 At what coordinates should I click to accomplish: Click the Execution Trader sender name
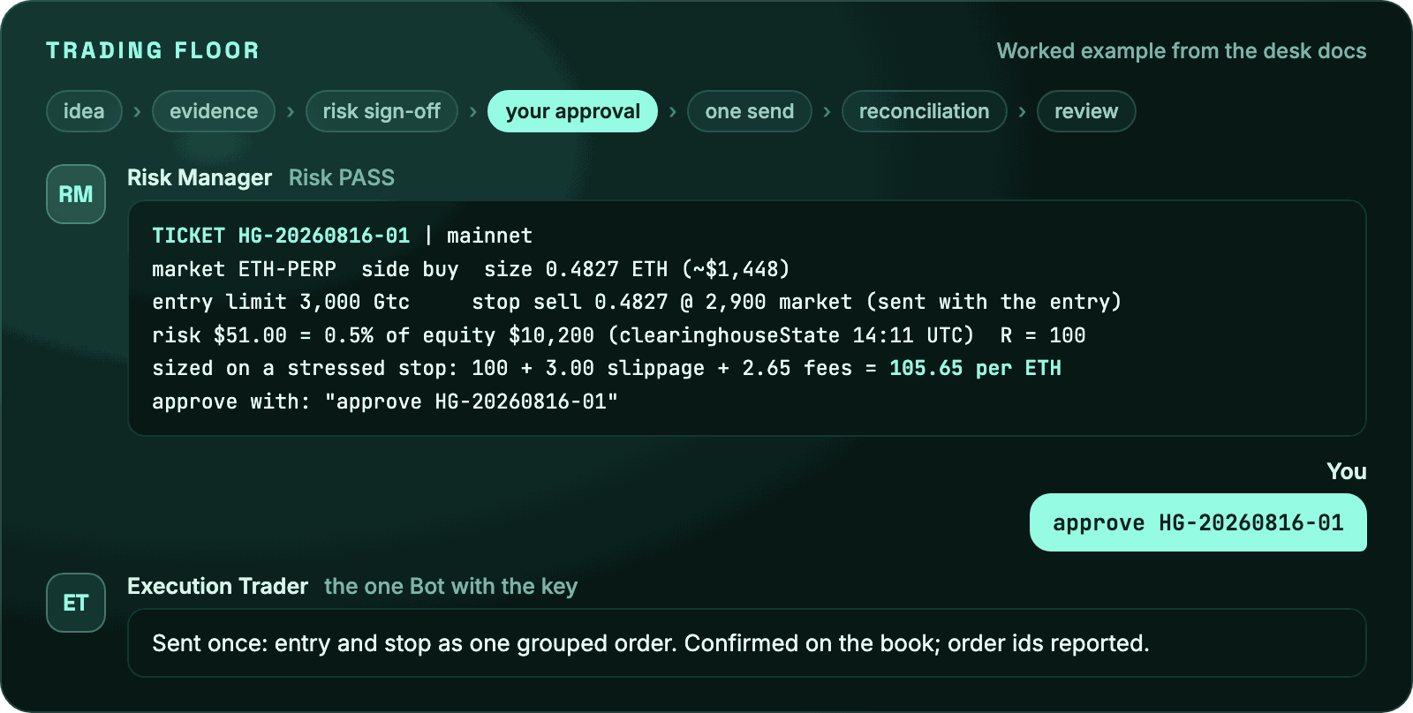(x=217, y=586)
